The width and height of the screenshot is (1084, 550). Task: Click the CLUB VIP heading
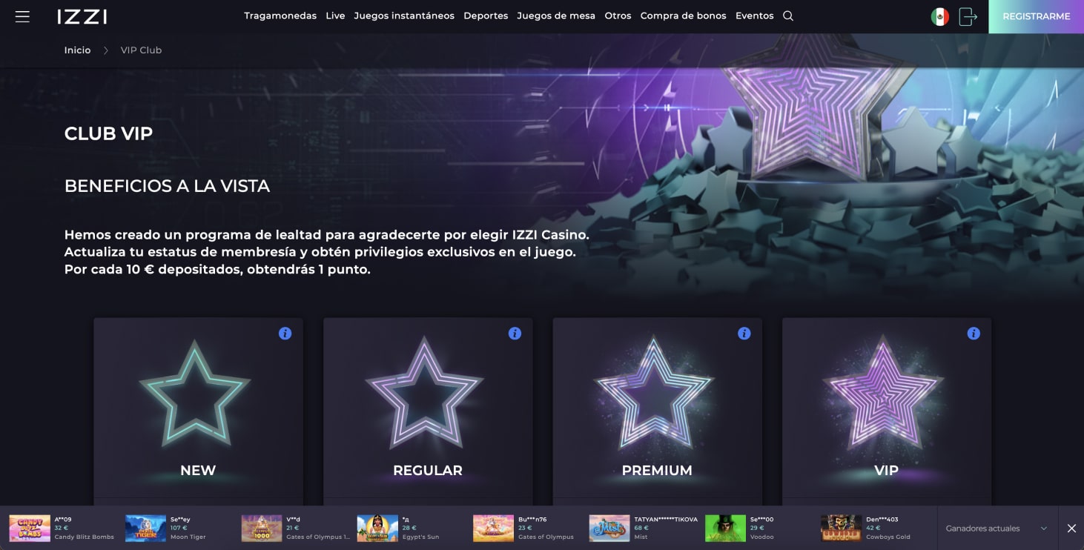pyautogui.click(x=108, y=133)
